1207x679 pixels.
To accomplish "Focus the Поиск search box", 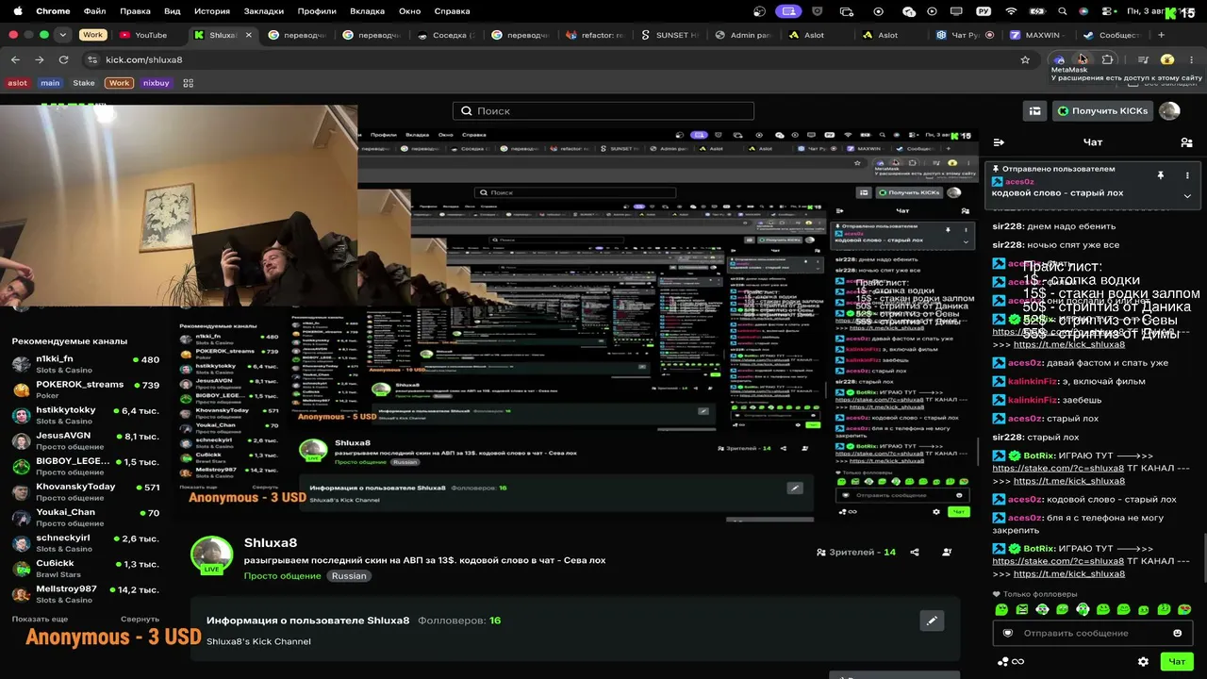I will [603, 111].
